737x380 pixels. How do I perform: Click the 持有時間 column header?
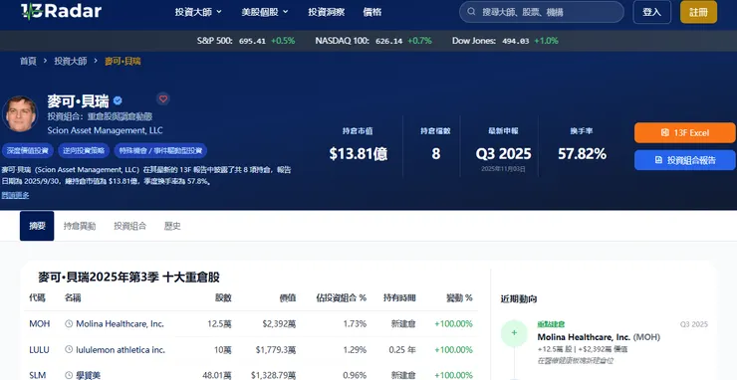point(399,297)
